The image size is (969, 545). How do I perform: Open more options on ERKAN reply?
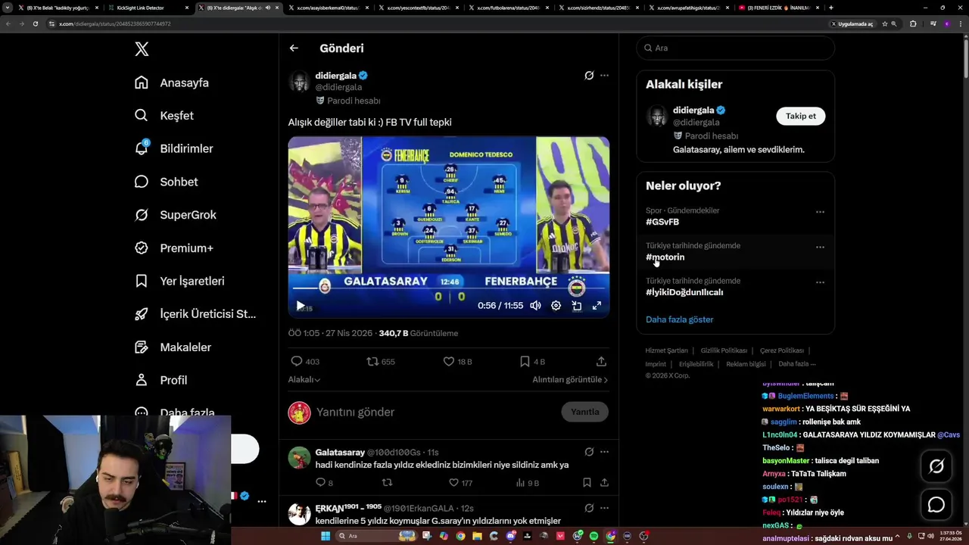tap(604, 508)
